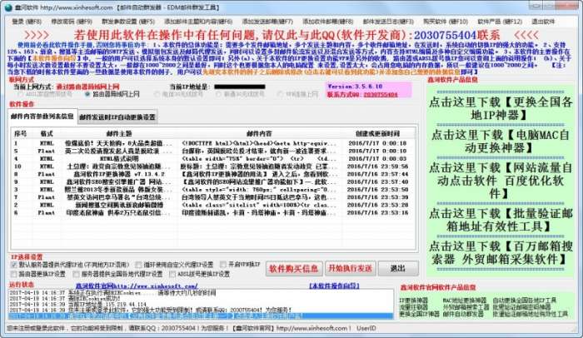This screenshot has width=583, height=338.
Task: Open 购买软件 (键F10) menu
Action: coord(446,22)
